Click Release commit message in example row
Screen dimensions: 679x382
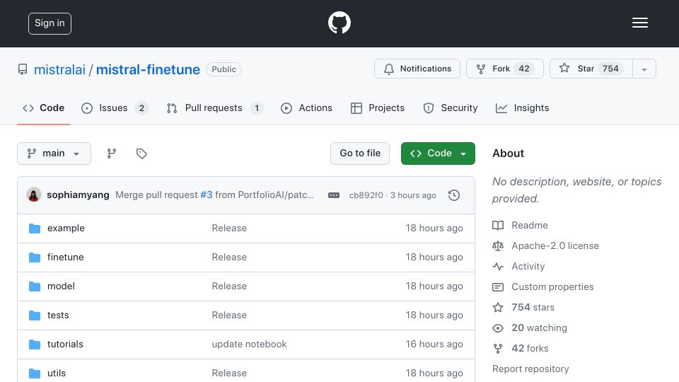coord(229,228)
